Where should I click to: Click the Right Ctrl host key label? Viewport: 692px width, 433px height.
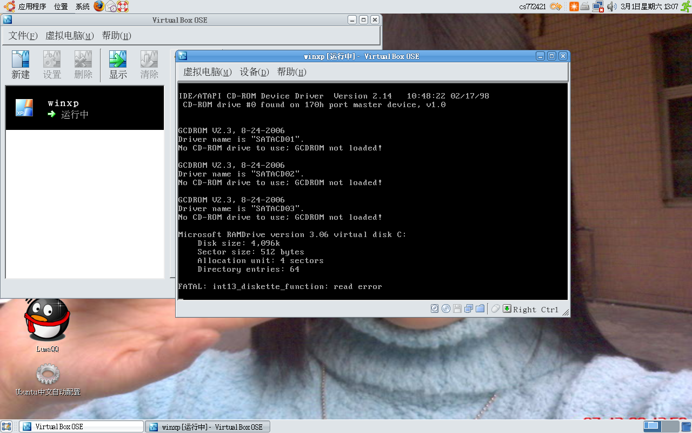536,310
